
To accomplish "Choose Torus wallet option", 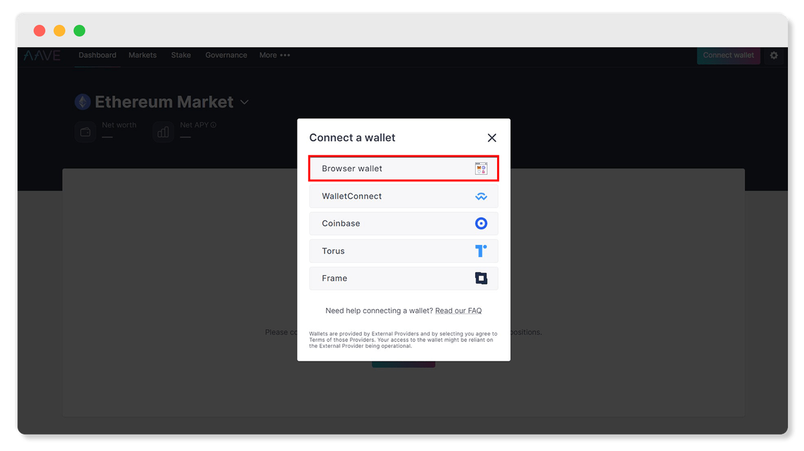I will point(403,251).
